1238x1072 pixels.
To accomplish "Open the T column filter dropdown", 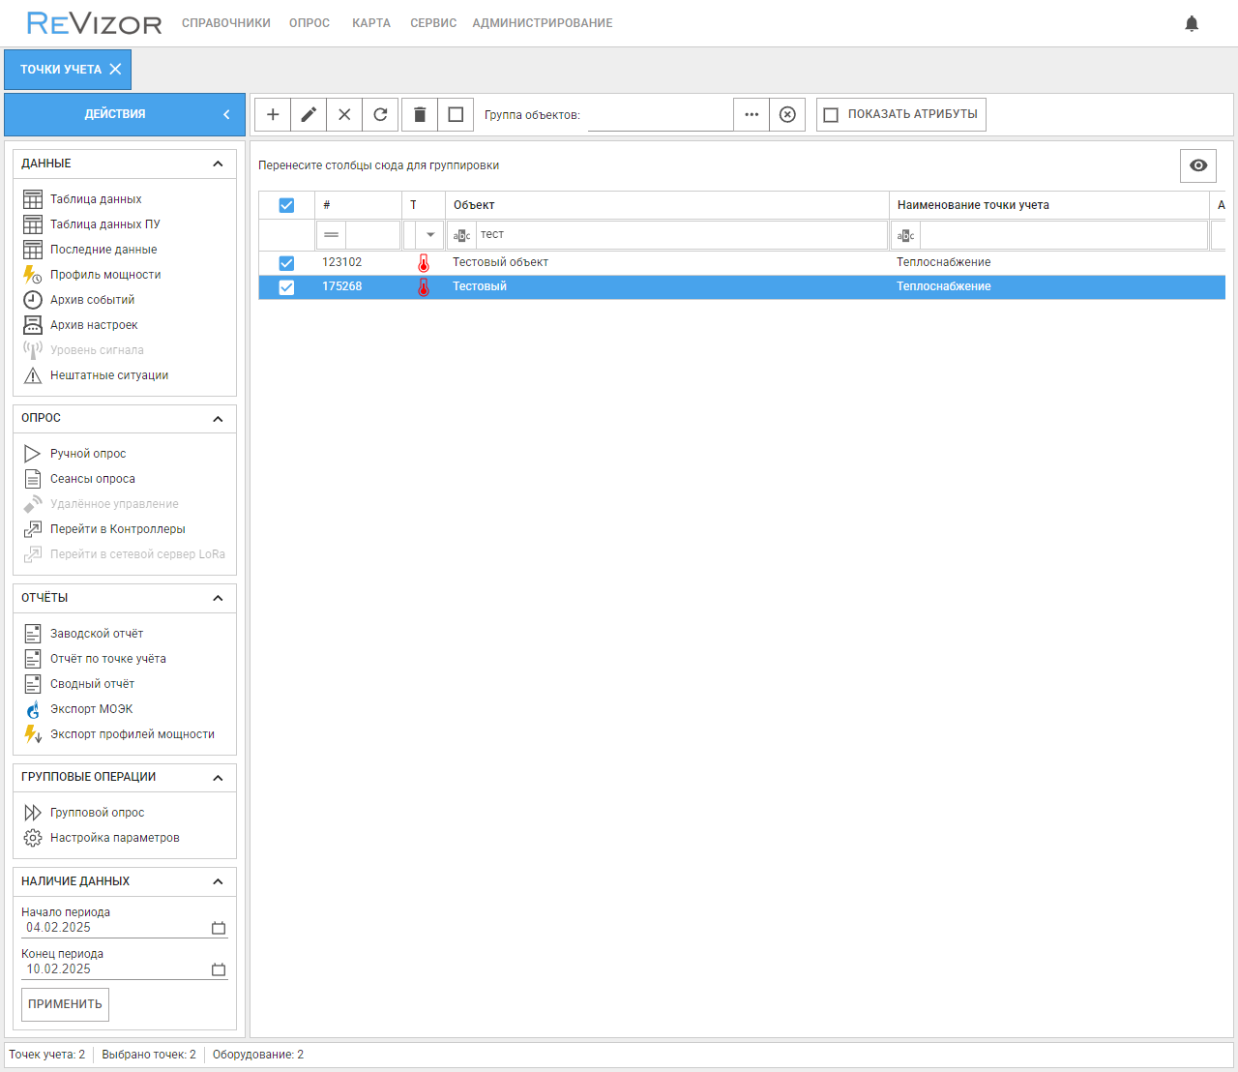I will [430, 235].
